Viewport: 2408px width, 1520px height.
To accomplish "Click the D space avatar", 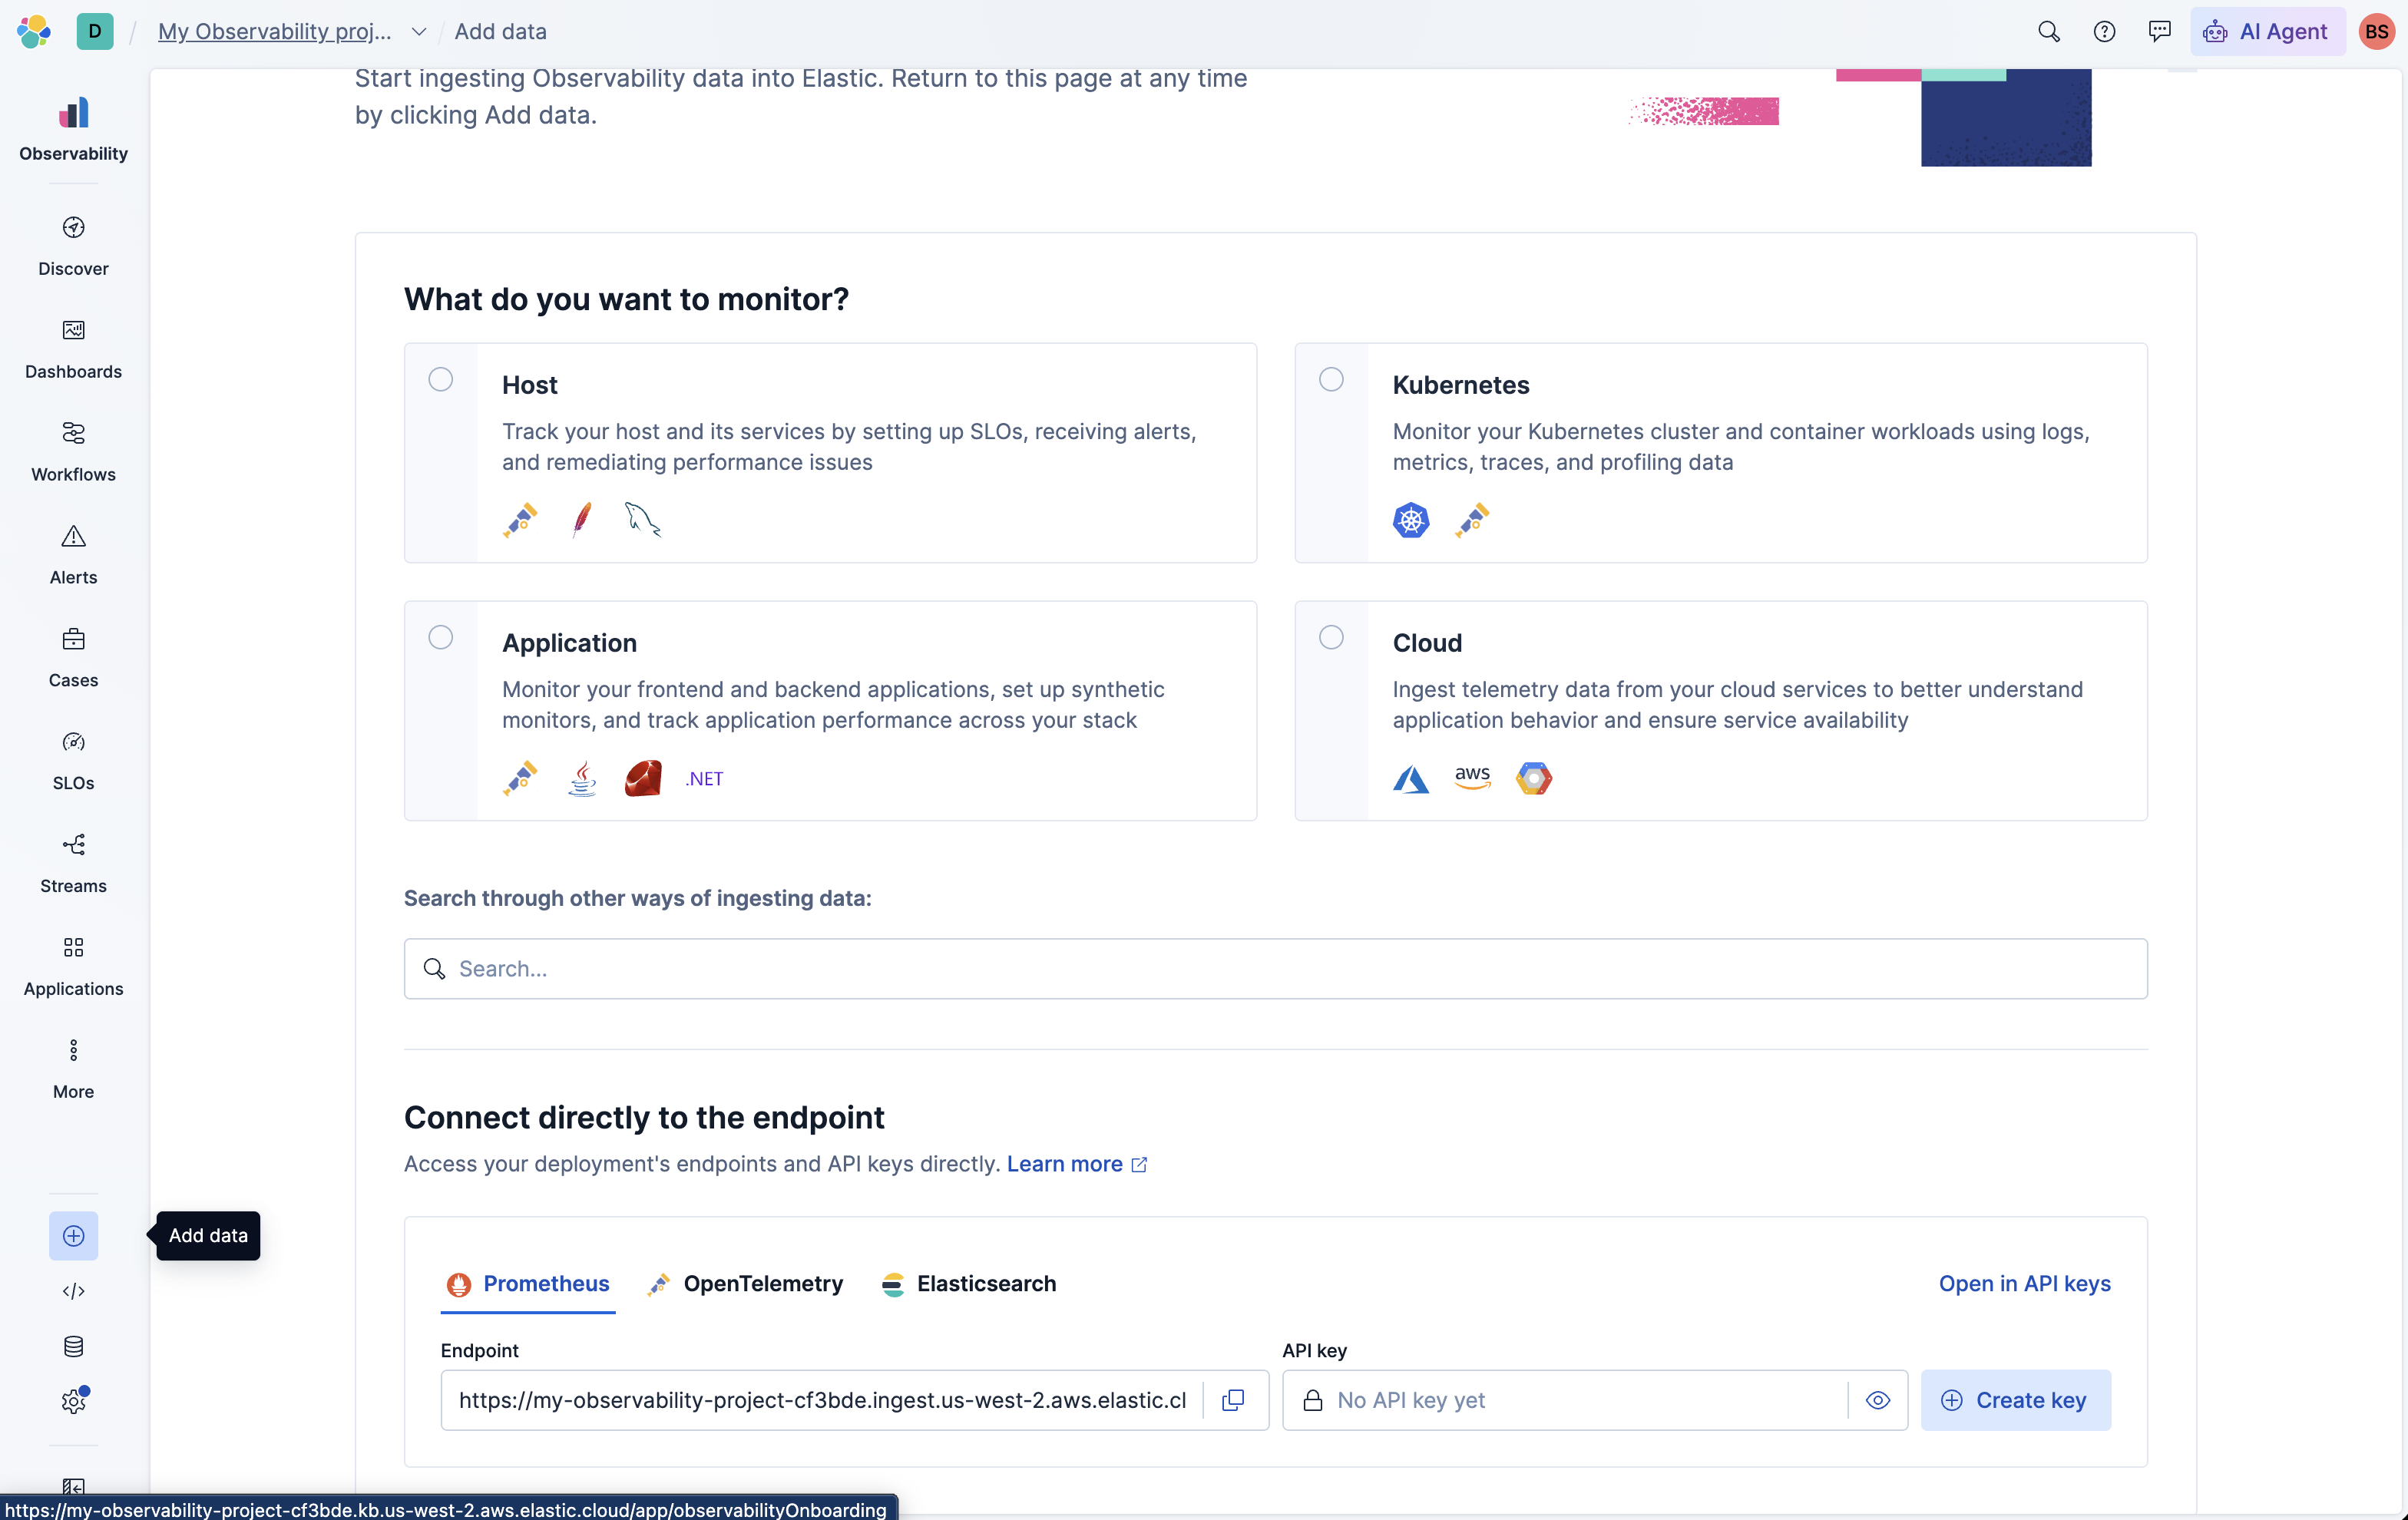I will (95, 31).
